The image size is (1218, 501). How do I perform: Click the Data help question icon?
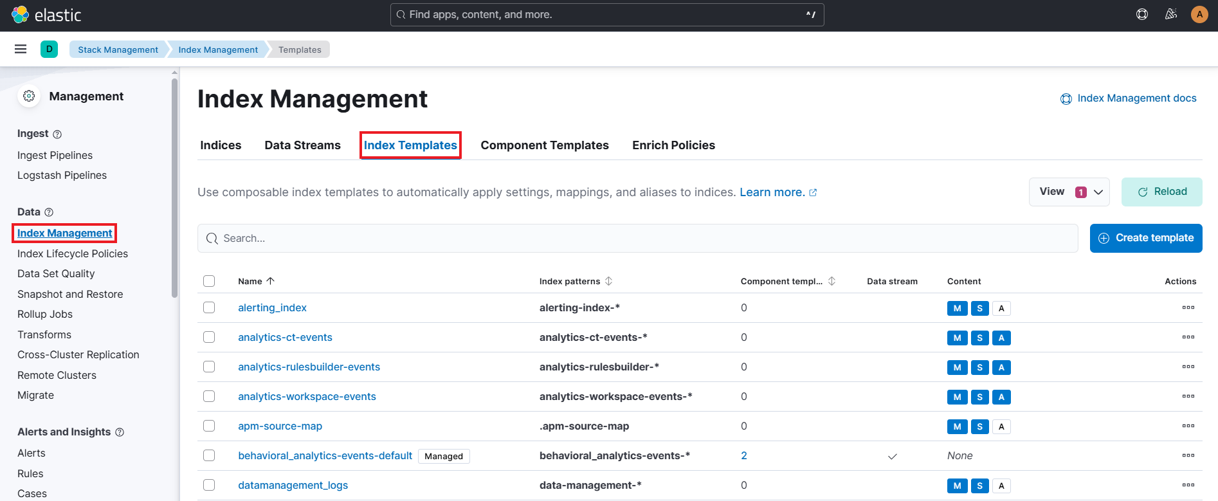pos(49,212)
